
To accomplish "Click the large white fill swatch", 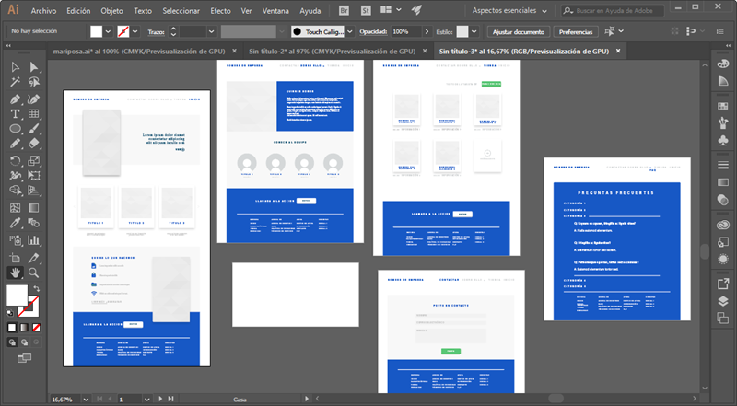I will click(17, 296).
